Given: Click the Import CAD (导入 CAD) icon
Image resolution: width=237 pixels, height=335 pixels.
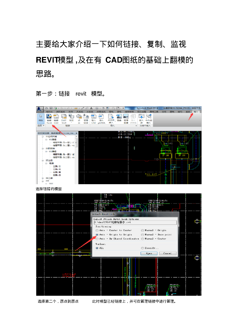Looking at the screenshot, I should point(94,118).
